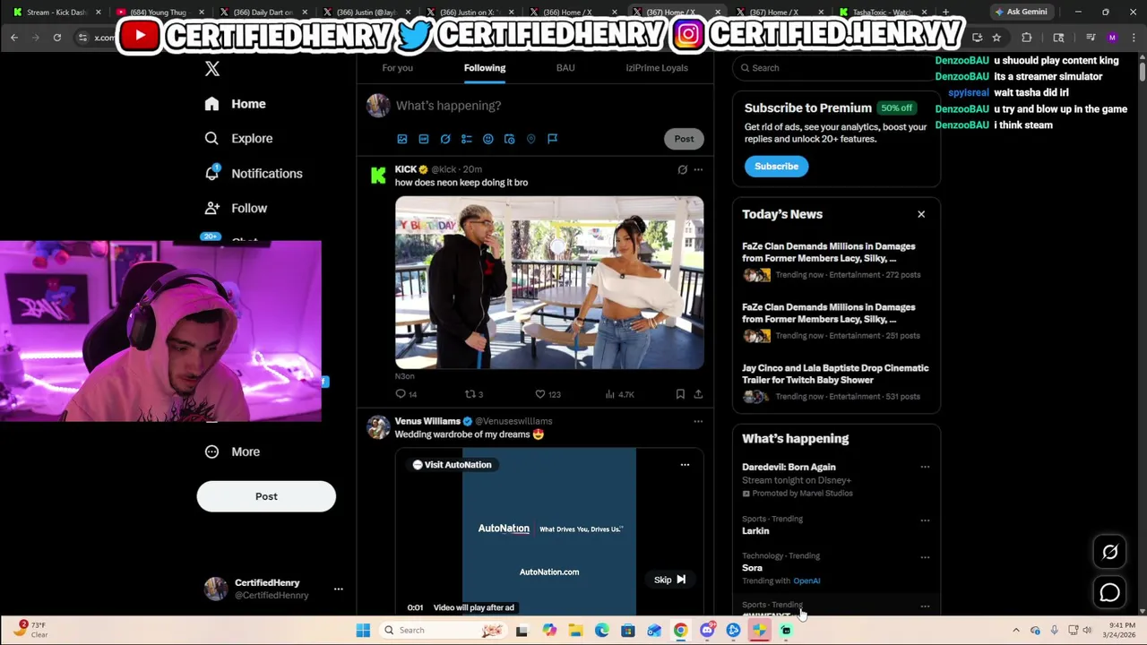Open the floating Grok button

pyautogui.click(x=1109, y=552)
